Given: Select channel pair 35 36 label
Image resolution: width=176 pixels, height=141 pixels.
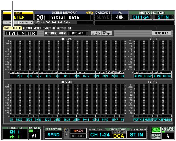Looking at the screenshot, I should click(62, 119).
